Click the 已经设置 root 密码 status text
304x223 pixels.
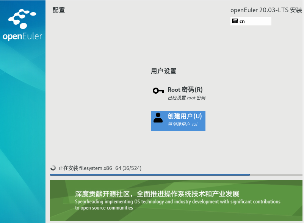tap(186, 98)
